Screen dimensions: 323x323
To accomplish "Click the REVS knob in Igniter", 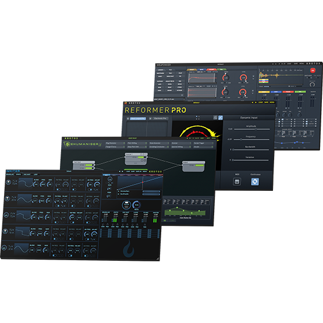I will click(137, 204).
